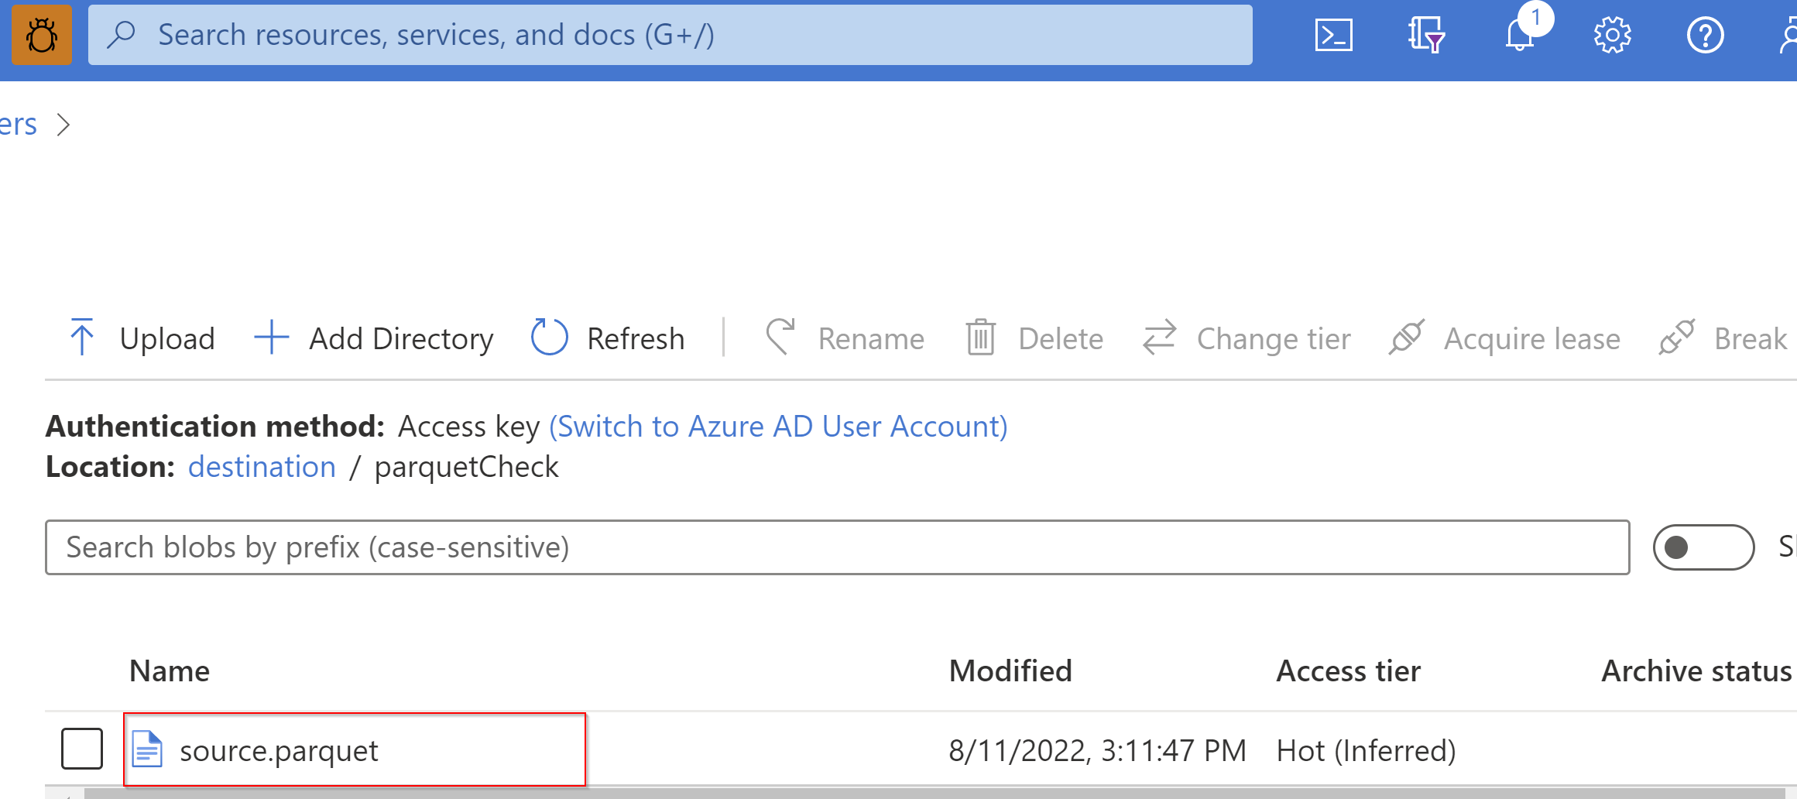Open Azure Cloud Shell

click(1333, 34)
